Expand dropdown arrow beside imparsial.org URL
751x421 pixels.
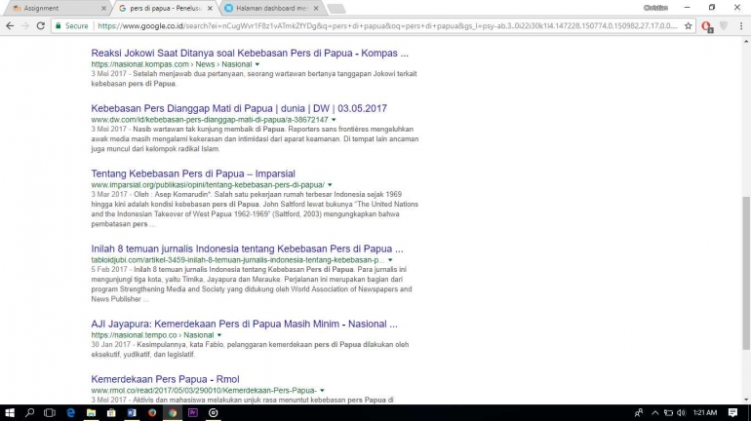(330, 185)
